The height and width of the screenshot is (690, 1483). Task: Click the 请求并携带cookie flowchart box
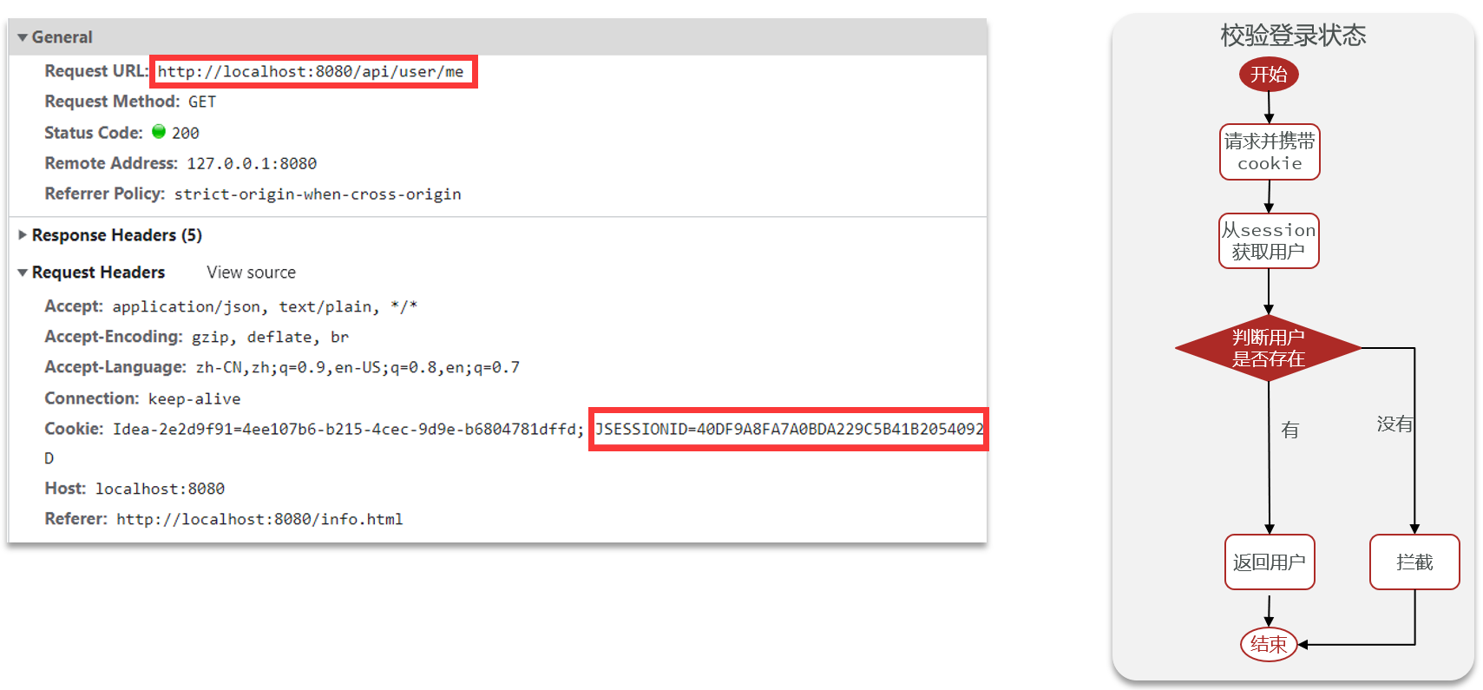[1270, 152]
